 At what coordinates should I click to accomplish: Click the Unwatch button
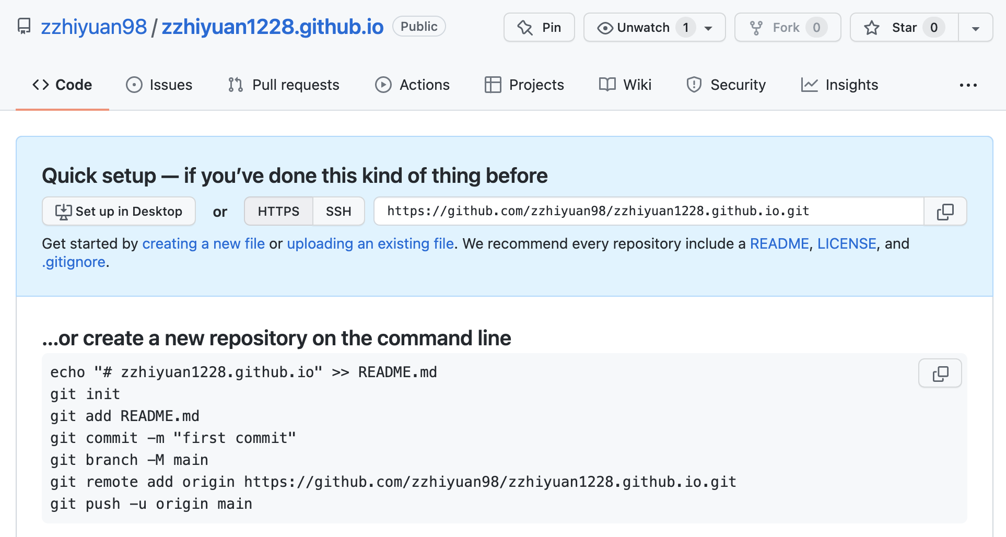tap(654, 27)
